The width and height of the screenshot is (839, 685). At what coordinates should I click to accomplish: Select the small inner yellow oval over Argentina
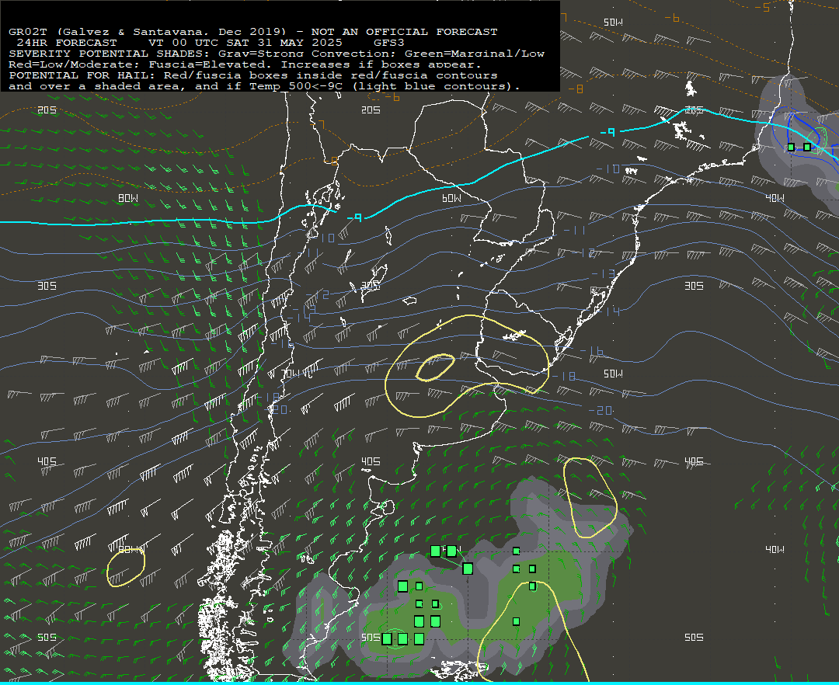pos(435,367)
